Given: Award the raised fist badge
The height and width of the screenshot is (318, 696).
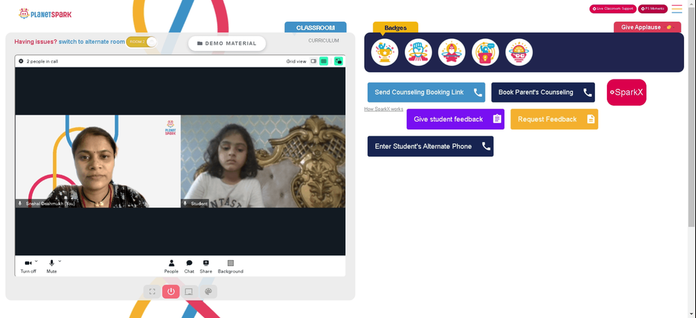Looking at the screenshot, I should click(x=418, y=52).
